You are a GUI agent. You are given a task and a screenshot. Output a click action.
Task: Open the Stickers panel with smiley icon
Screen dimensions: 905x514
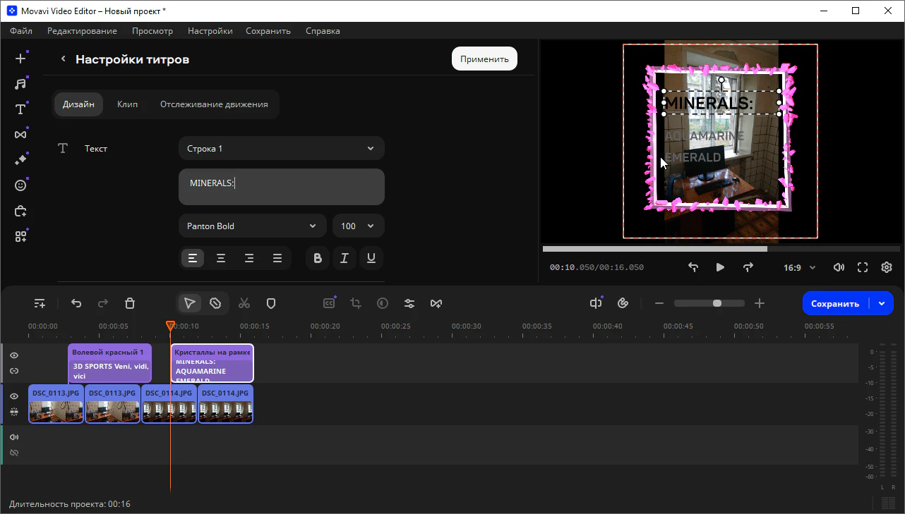coord(20,185)
